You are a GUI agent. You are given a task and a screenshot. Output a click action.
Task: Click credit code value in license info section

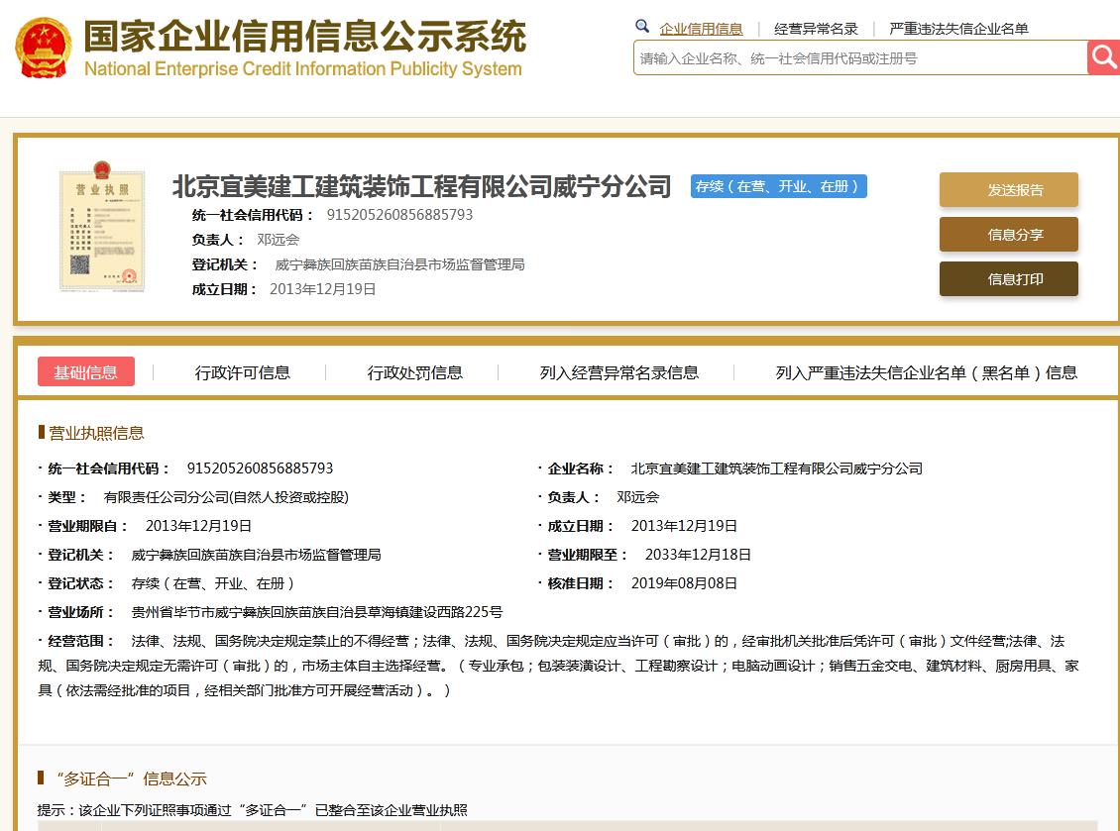click(x=260, y=468)
